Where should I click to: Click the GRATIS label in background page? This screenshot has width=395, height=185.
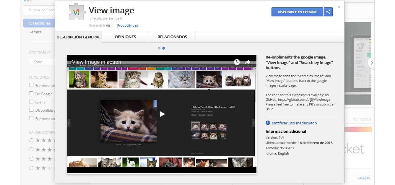(363, 178)
